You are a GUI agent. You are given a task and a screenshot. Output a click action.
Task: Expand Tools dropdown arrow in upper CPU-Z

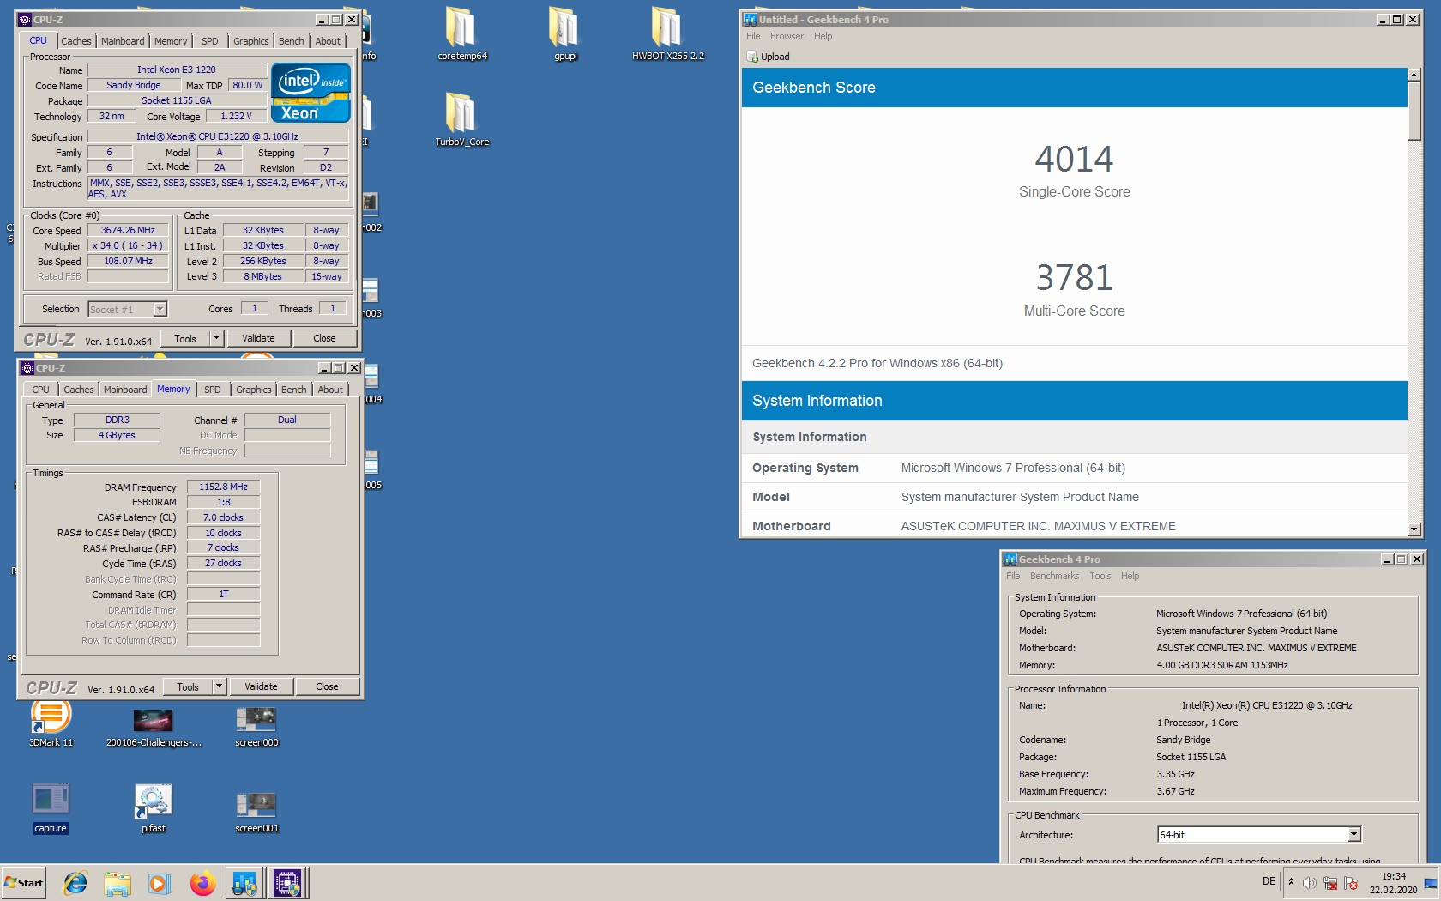click(x=216, y=338)
